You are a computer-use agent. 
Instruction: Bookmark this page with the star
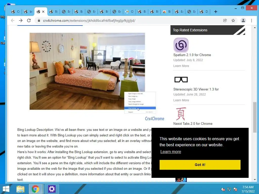(233, 20)
